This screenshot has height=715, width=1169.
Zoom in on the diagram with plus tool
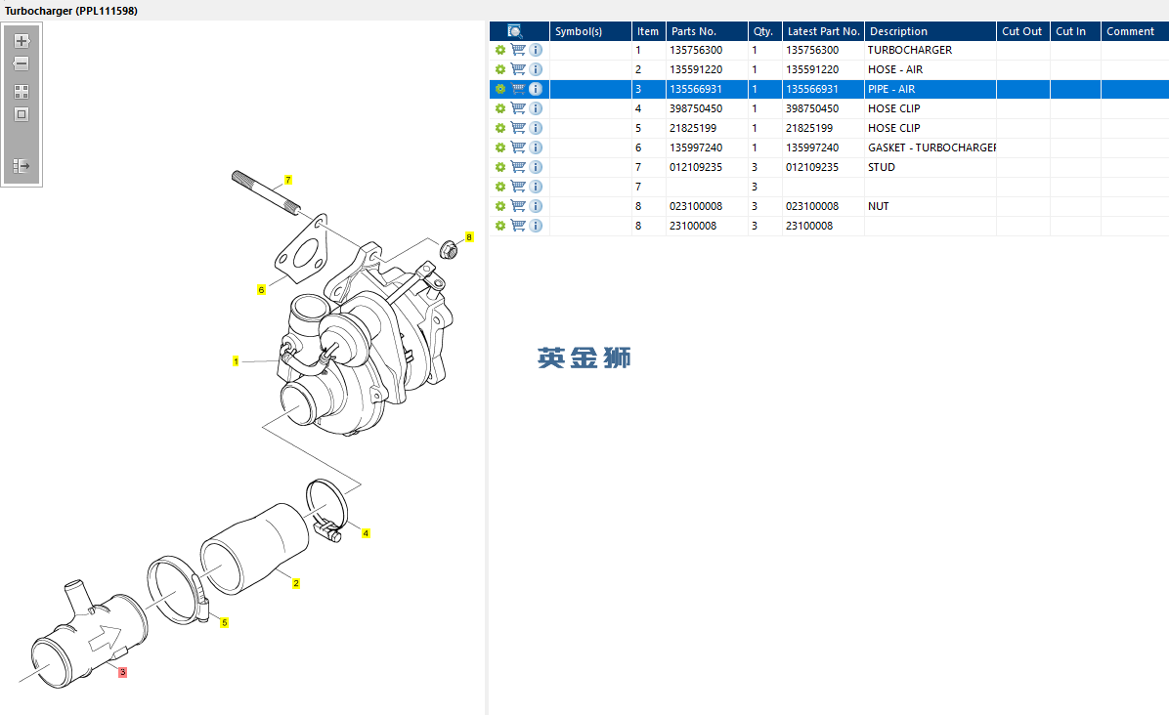tap(22, 41)
